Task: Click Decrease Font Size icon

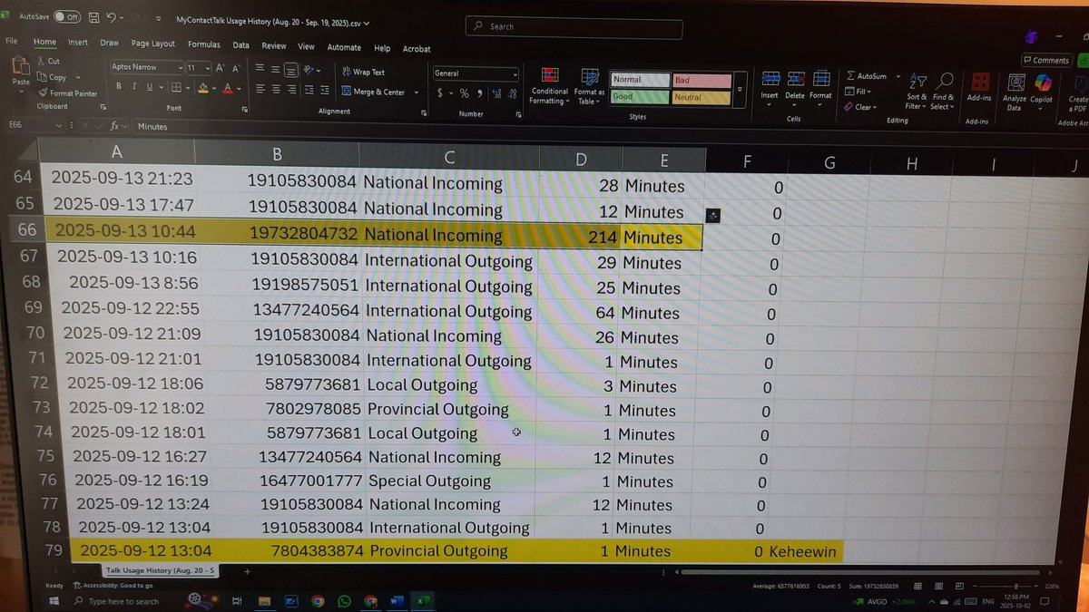Action: click(236, 68)
